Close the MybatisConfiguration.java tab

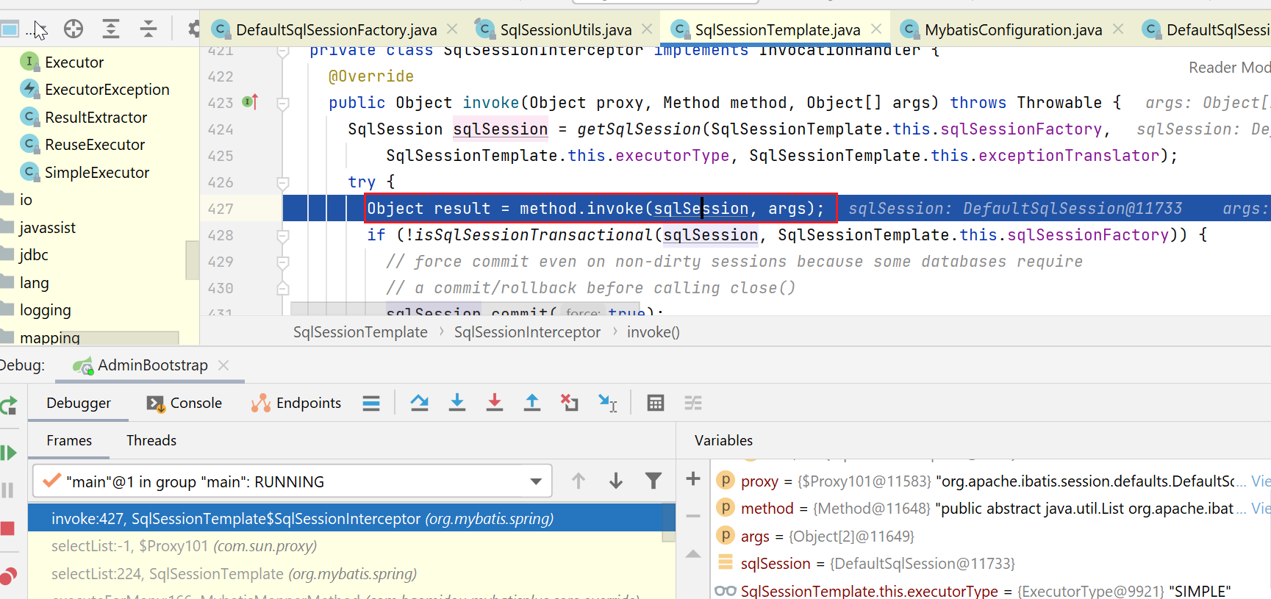1118,29
